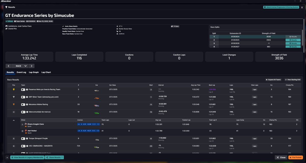Click the team badge showing 2 for Mancomunidad
This screenshot has width=306, height=163.
click(23, 112)
